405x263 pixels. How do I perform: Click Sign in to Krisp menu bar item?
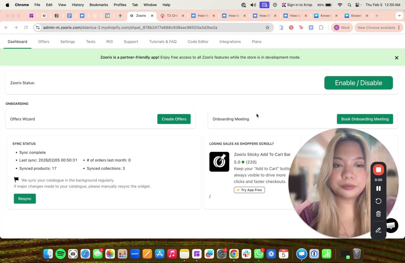coord(297,5)
